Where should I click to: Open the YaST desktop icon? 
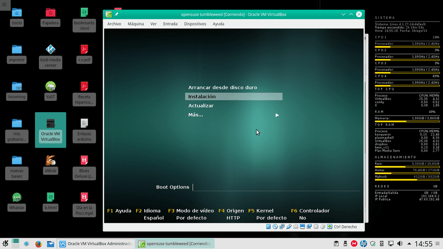click(x=51, y=91)
